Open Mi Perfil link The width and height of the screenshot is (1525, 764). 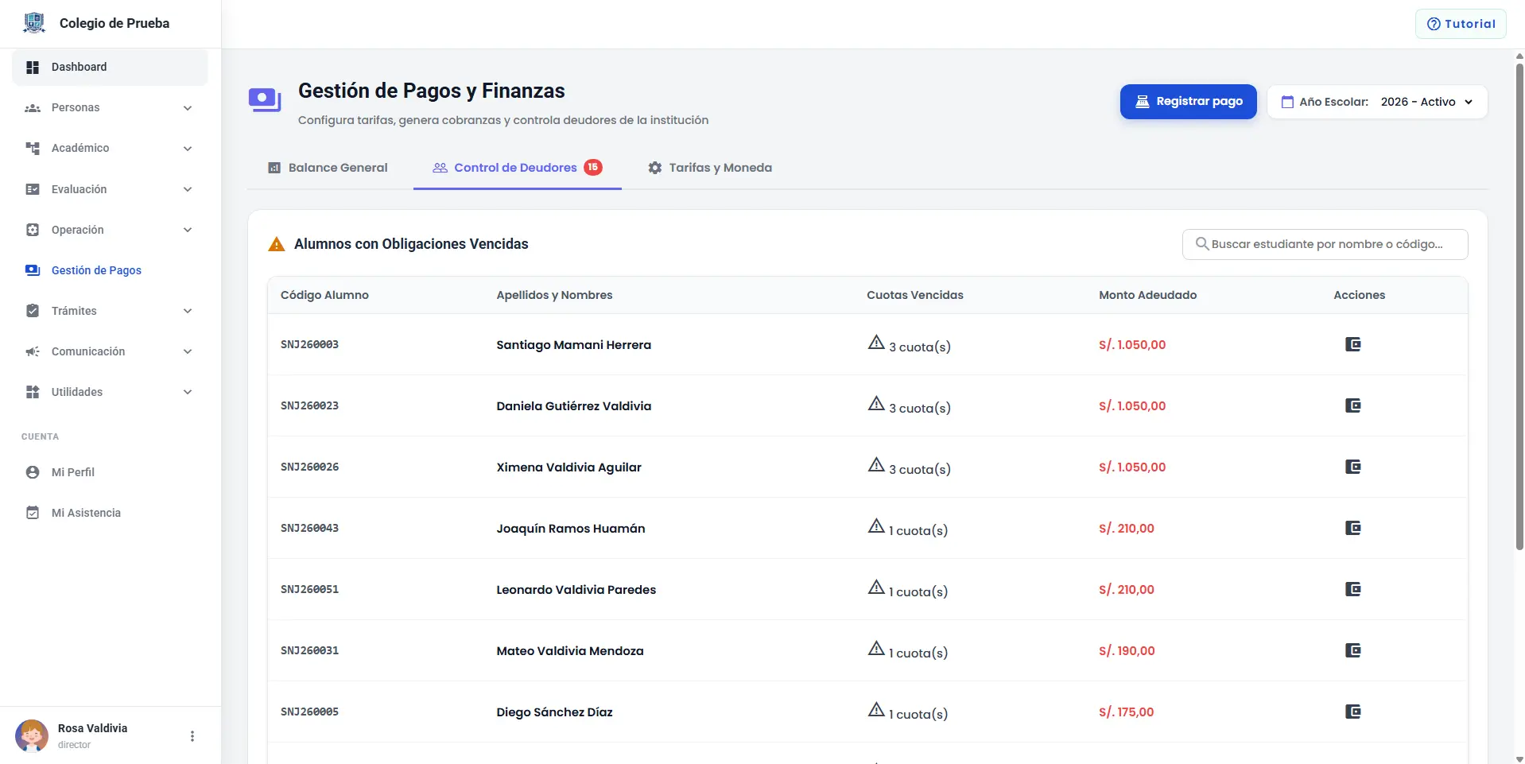click(x=110, y=472)
